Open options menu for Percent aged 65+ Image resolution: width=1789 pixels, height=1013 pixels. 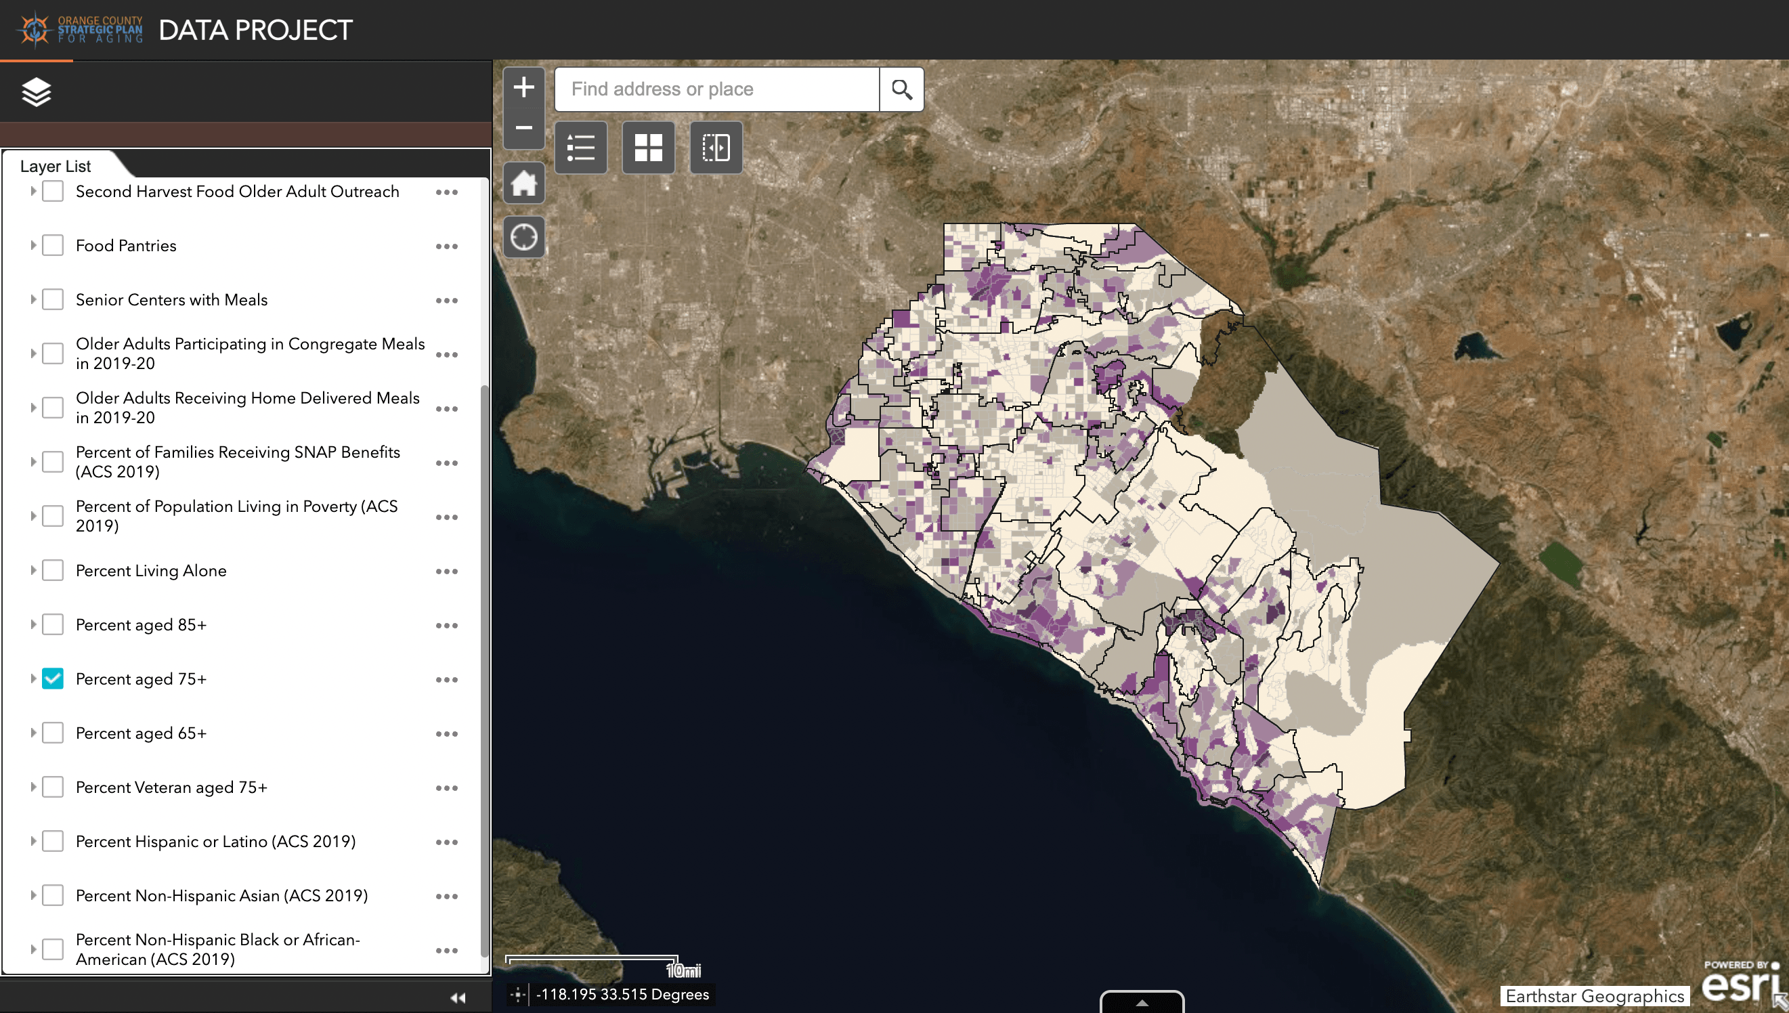coord(446,733)
